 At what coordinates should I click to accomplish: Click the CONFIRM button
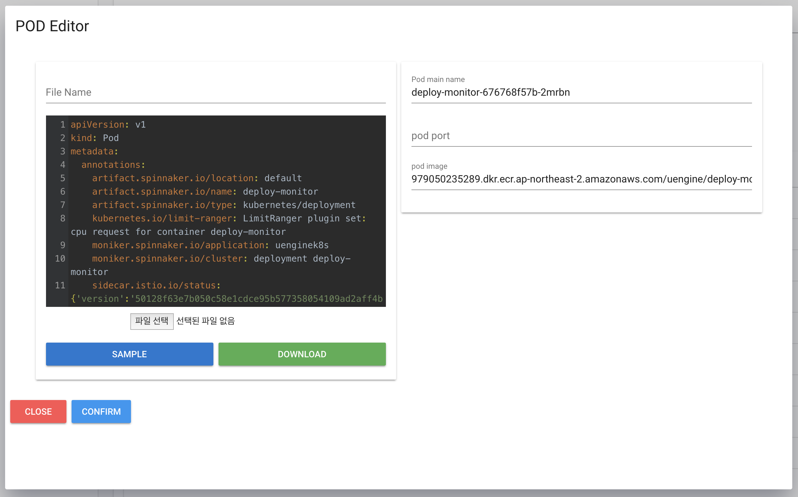click(x=101, y=411)
